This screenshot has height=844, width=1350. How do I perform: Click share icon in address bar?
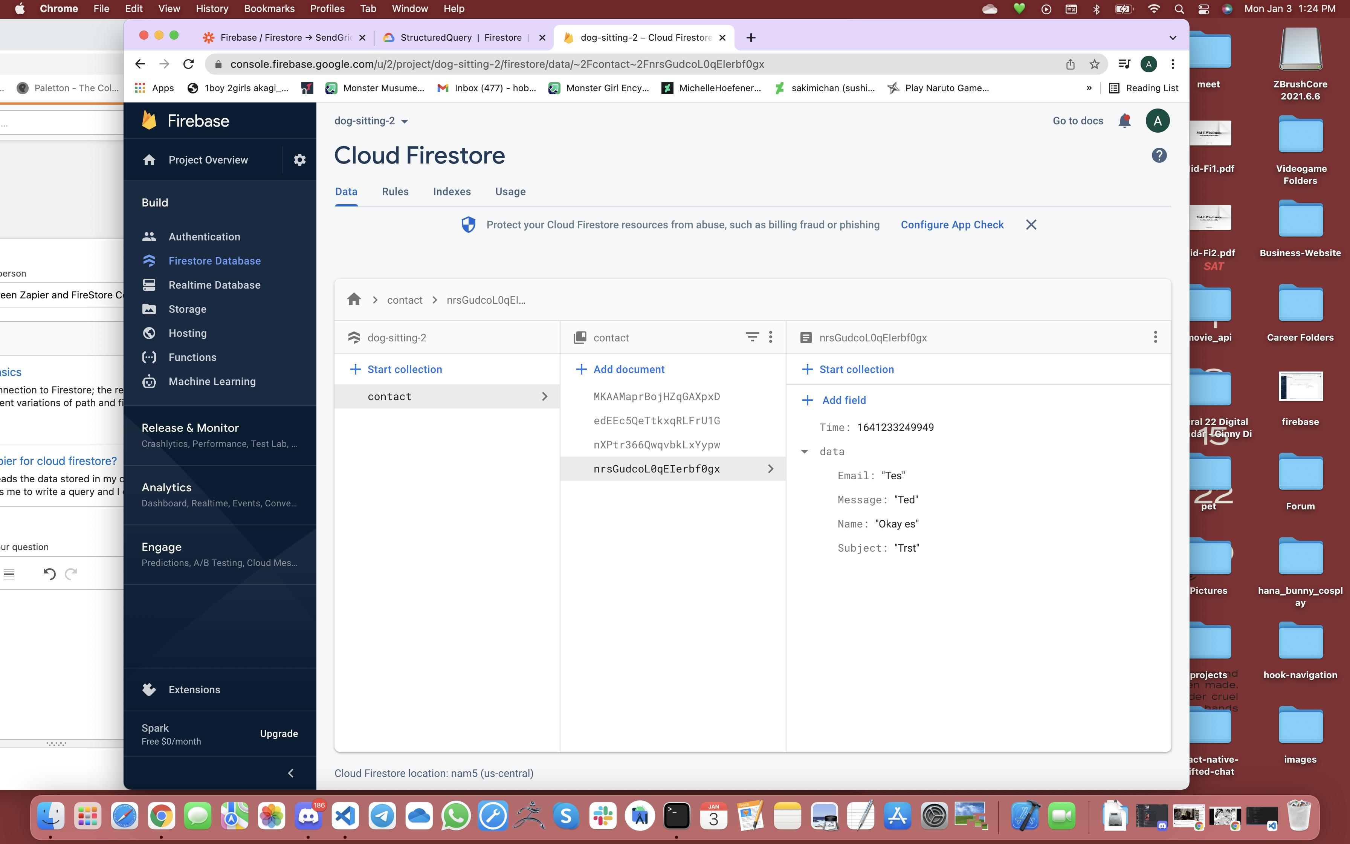click(1070, 64)
